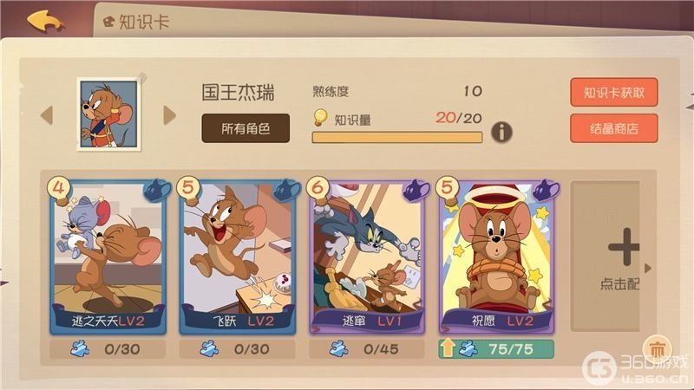
Task: Tap the cat icon on 飞跃 card
Action: tap(287, 191)
